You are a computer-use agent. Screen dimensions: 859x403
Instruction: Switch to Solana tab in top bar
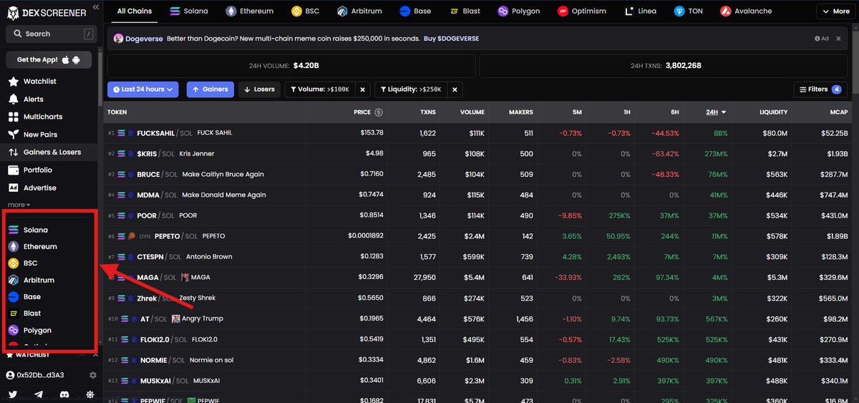tap(190, 11)
